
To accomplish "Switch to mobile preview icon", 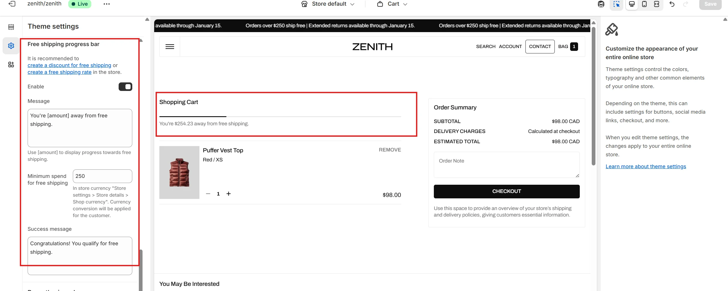I will (x=644, y=4).
